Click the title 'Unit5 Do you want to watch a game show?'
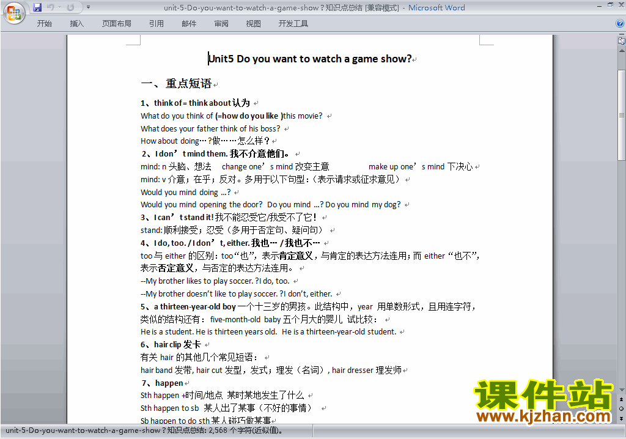626x439 pixels. [310, 59]
